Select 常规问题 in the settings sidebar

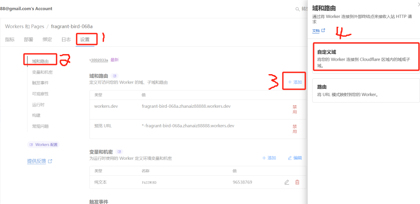pos(40,126)
